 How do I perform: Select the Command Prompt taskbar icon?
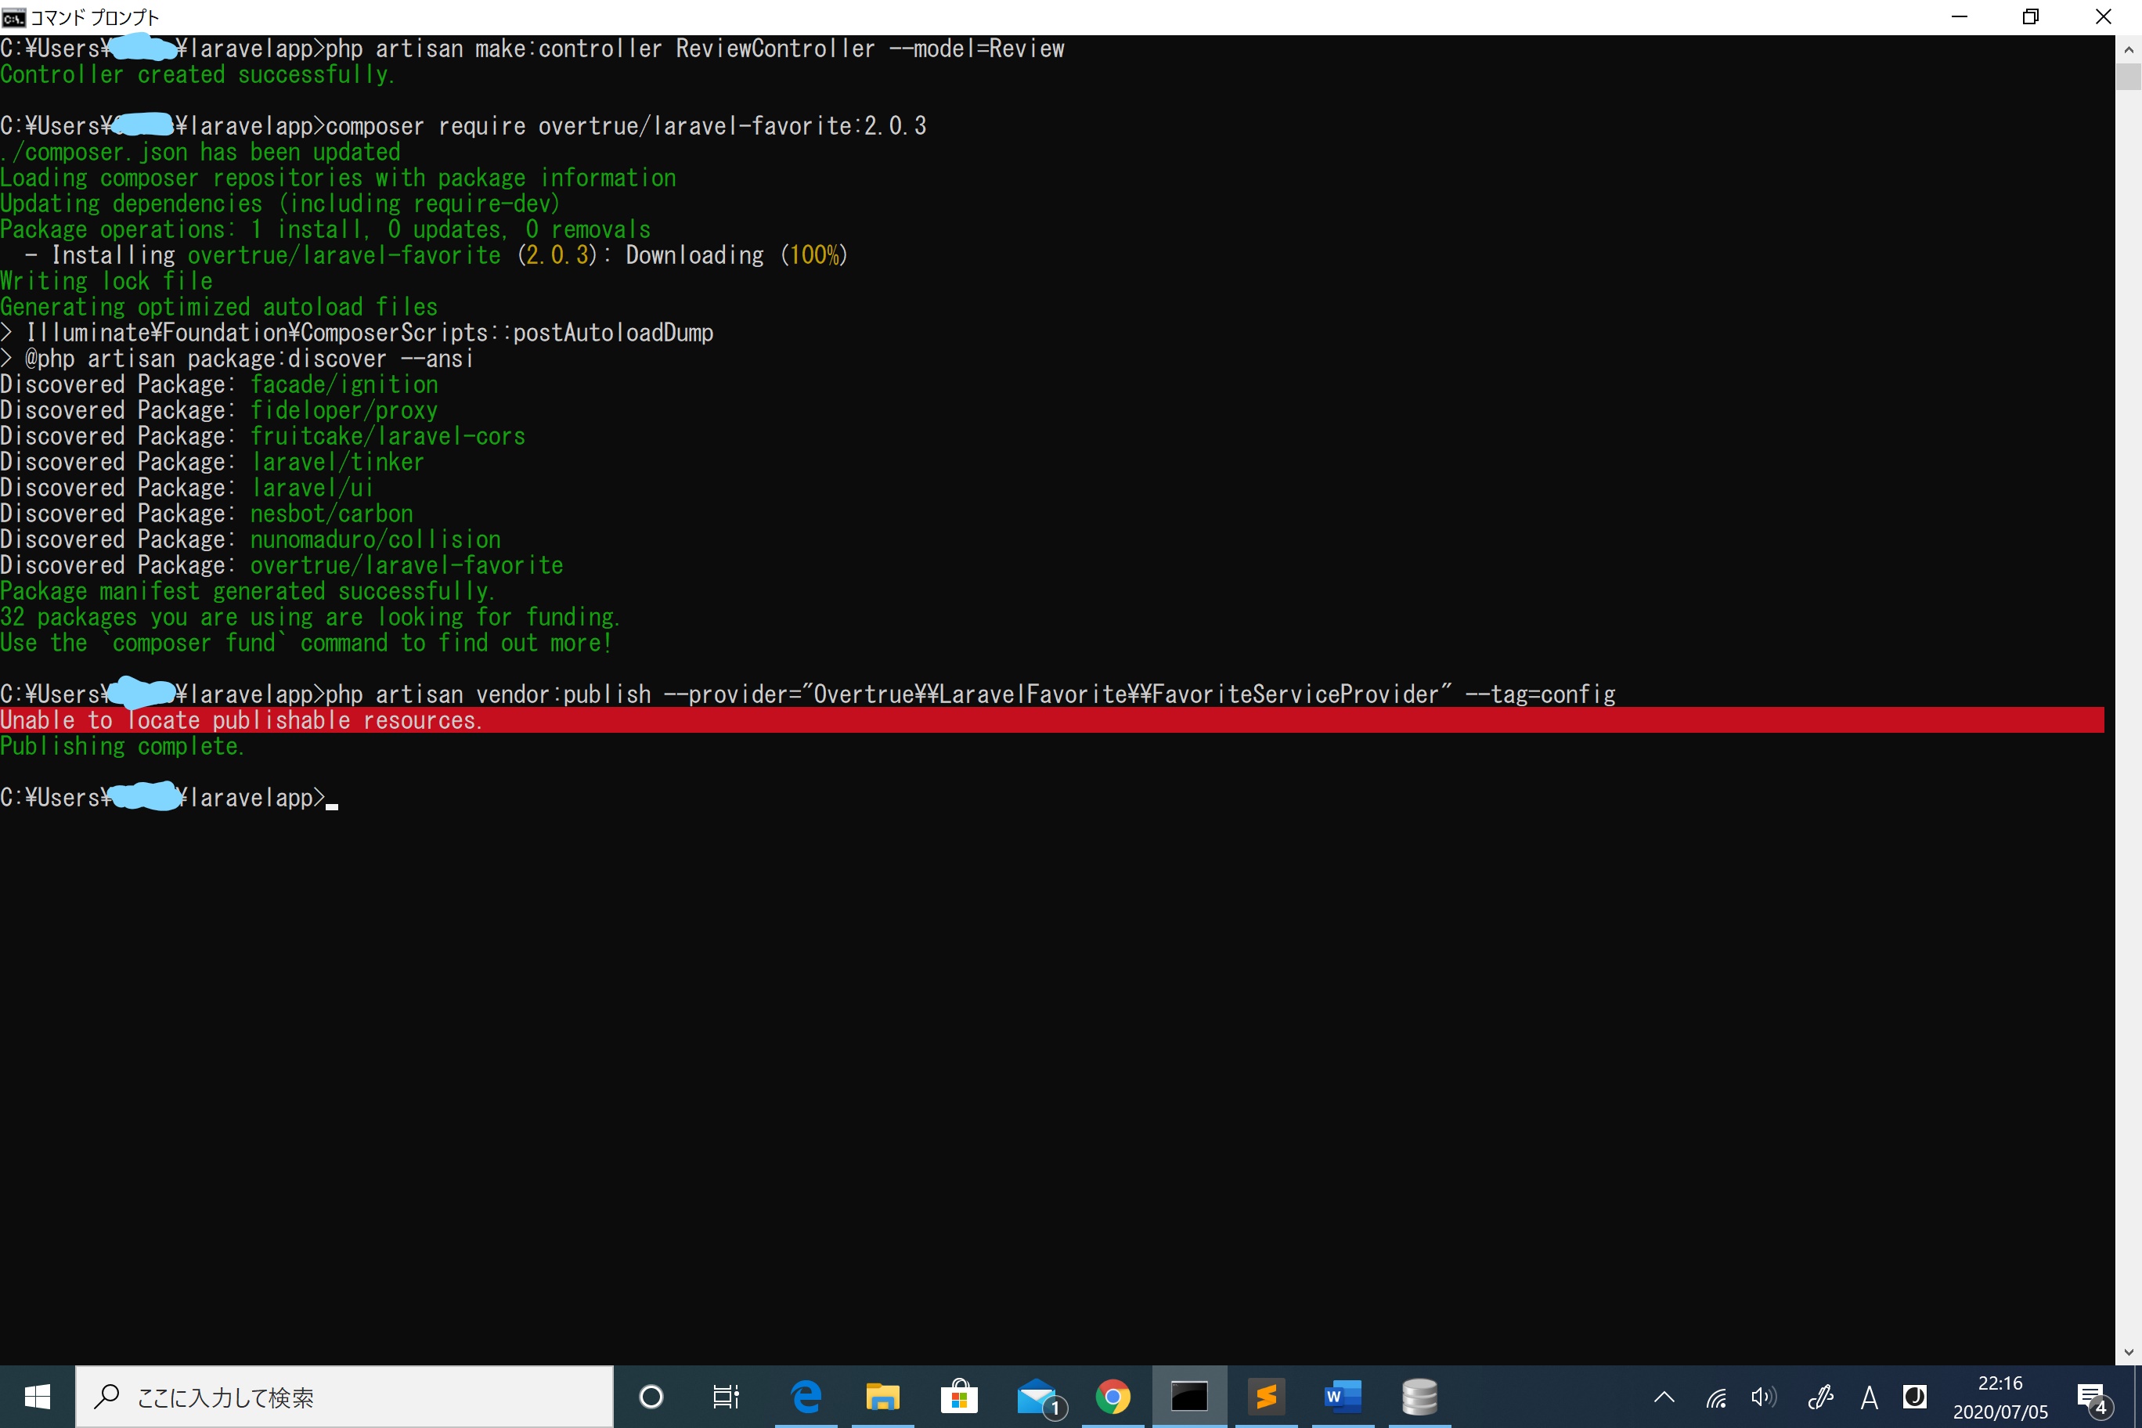[x=1189, y=1396]
